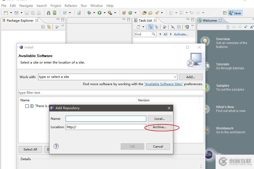254x169 pixels.
Task: Open the Available Software Sites link
Action: tap(163, 84)
